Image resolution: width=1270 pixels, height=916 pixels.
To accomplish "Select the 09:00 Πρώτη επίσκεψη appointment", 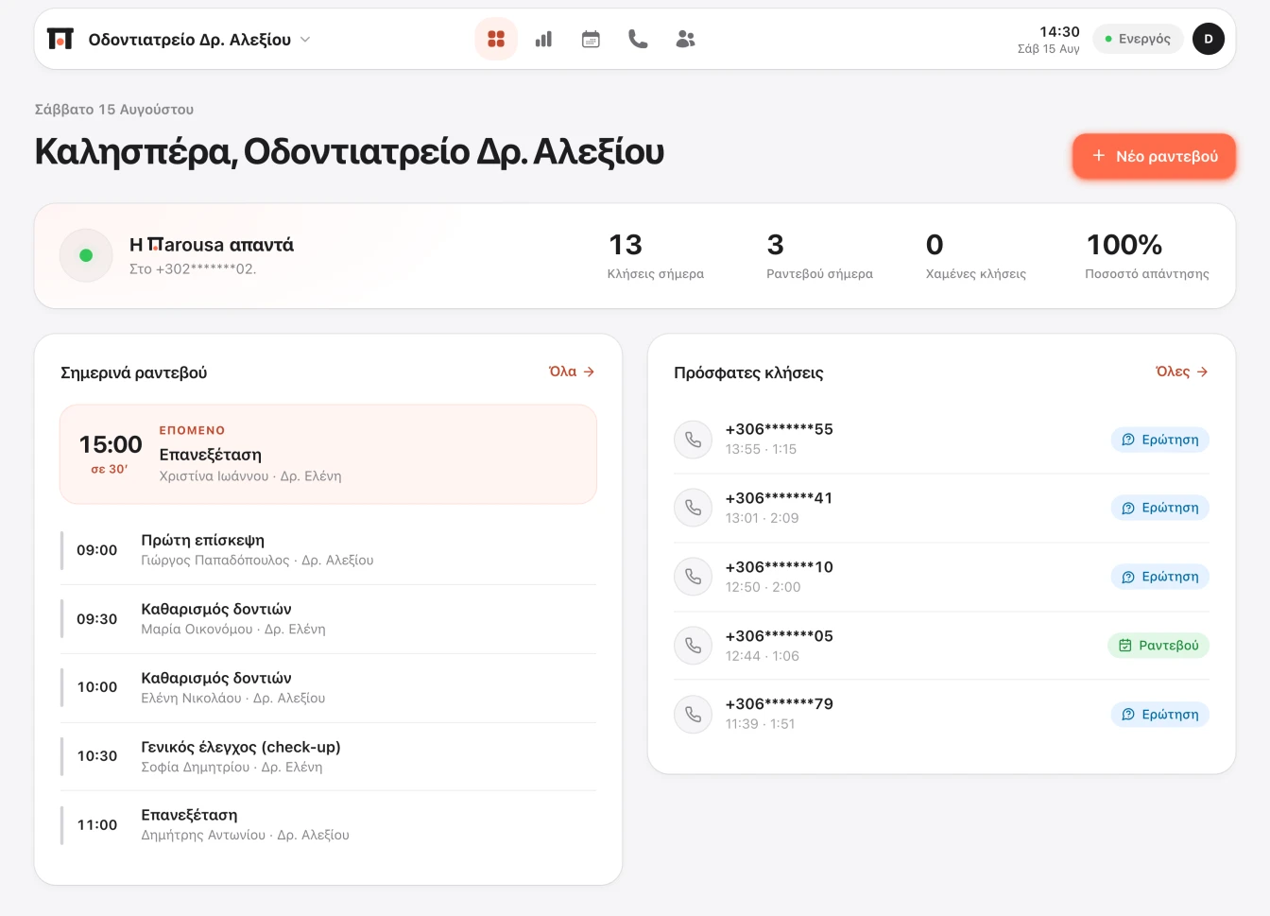I will (328, 550).
